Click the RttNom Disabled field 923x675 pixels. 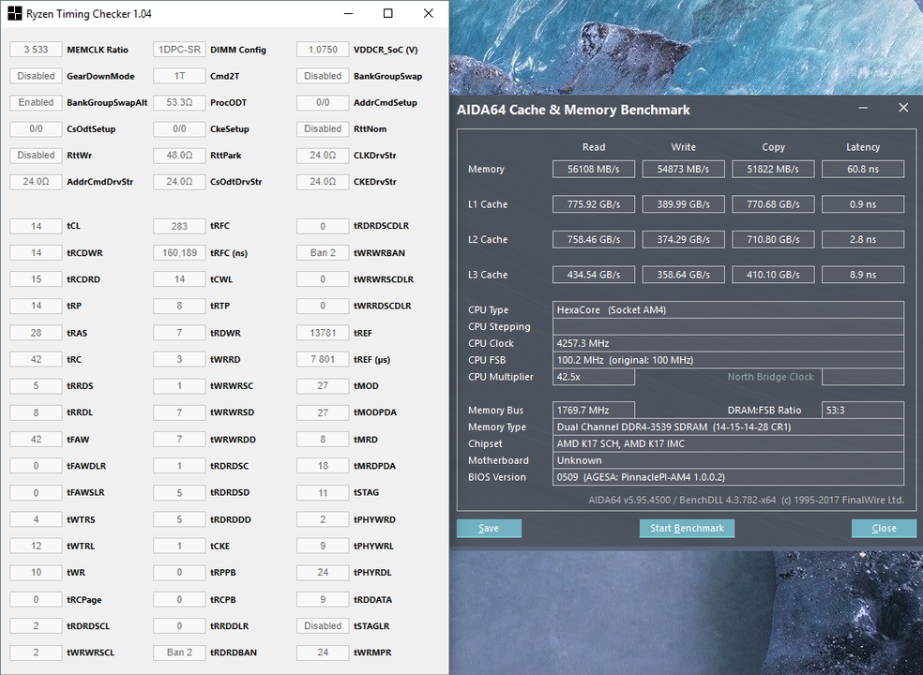(x=324, y=128)
